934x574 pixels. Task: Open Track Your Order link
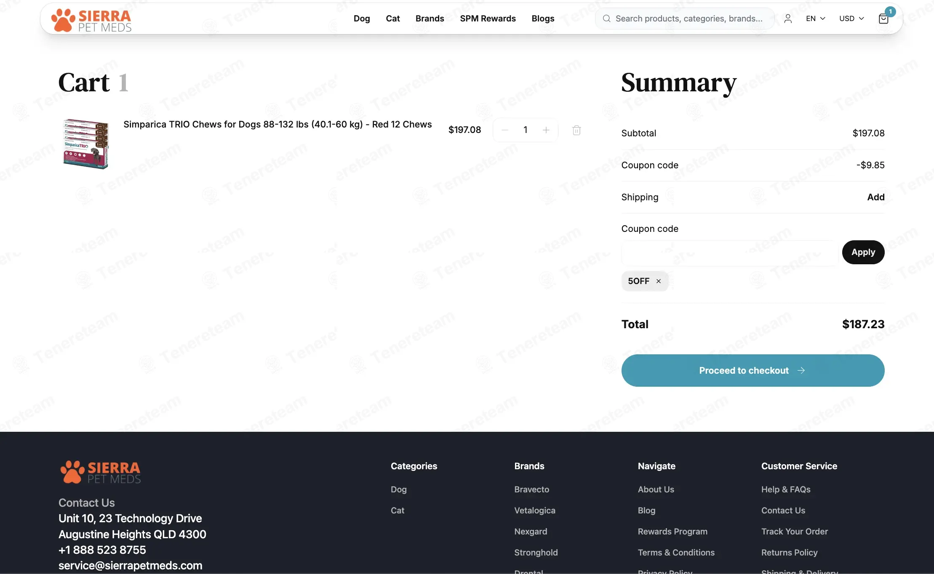795,531
